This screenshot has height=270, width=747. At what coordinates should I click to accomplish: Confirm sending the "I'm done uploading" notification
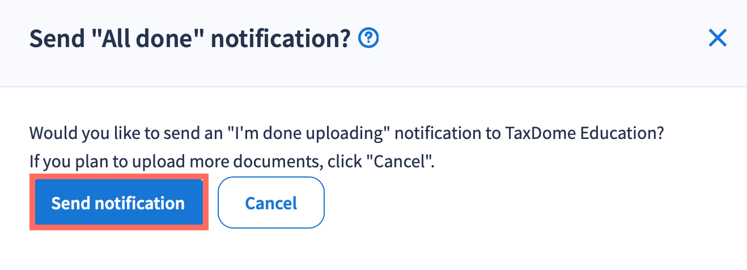point(118,203)
